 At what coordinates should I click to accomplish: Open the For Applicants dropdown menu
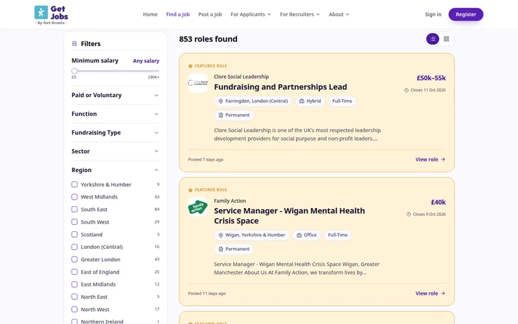(x=251, y=14)
